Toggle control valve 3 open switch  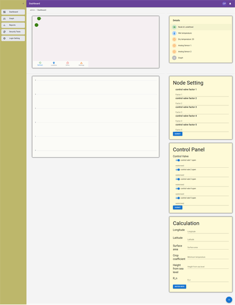(178, 179)
